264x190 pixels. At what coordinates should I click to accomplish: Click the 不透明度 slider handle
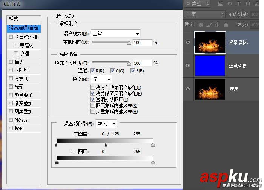[x=129, y=43]
